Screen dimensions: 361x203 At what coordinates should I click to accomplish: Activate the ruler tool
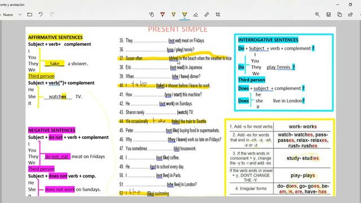[207, 15]
